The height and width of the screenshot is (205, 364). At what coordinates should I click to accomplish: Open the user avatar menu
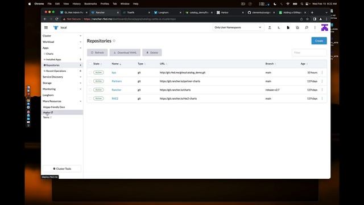coord(325,27)
